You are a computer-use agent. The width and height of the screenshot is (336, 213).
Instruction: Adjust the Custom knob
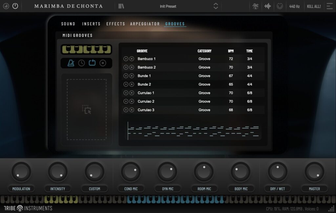point(94,172)
